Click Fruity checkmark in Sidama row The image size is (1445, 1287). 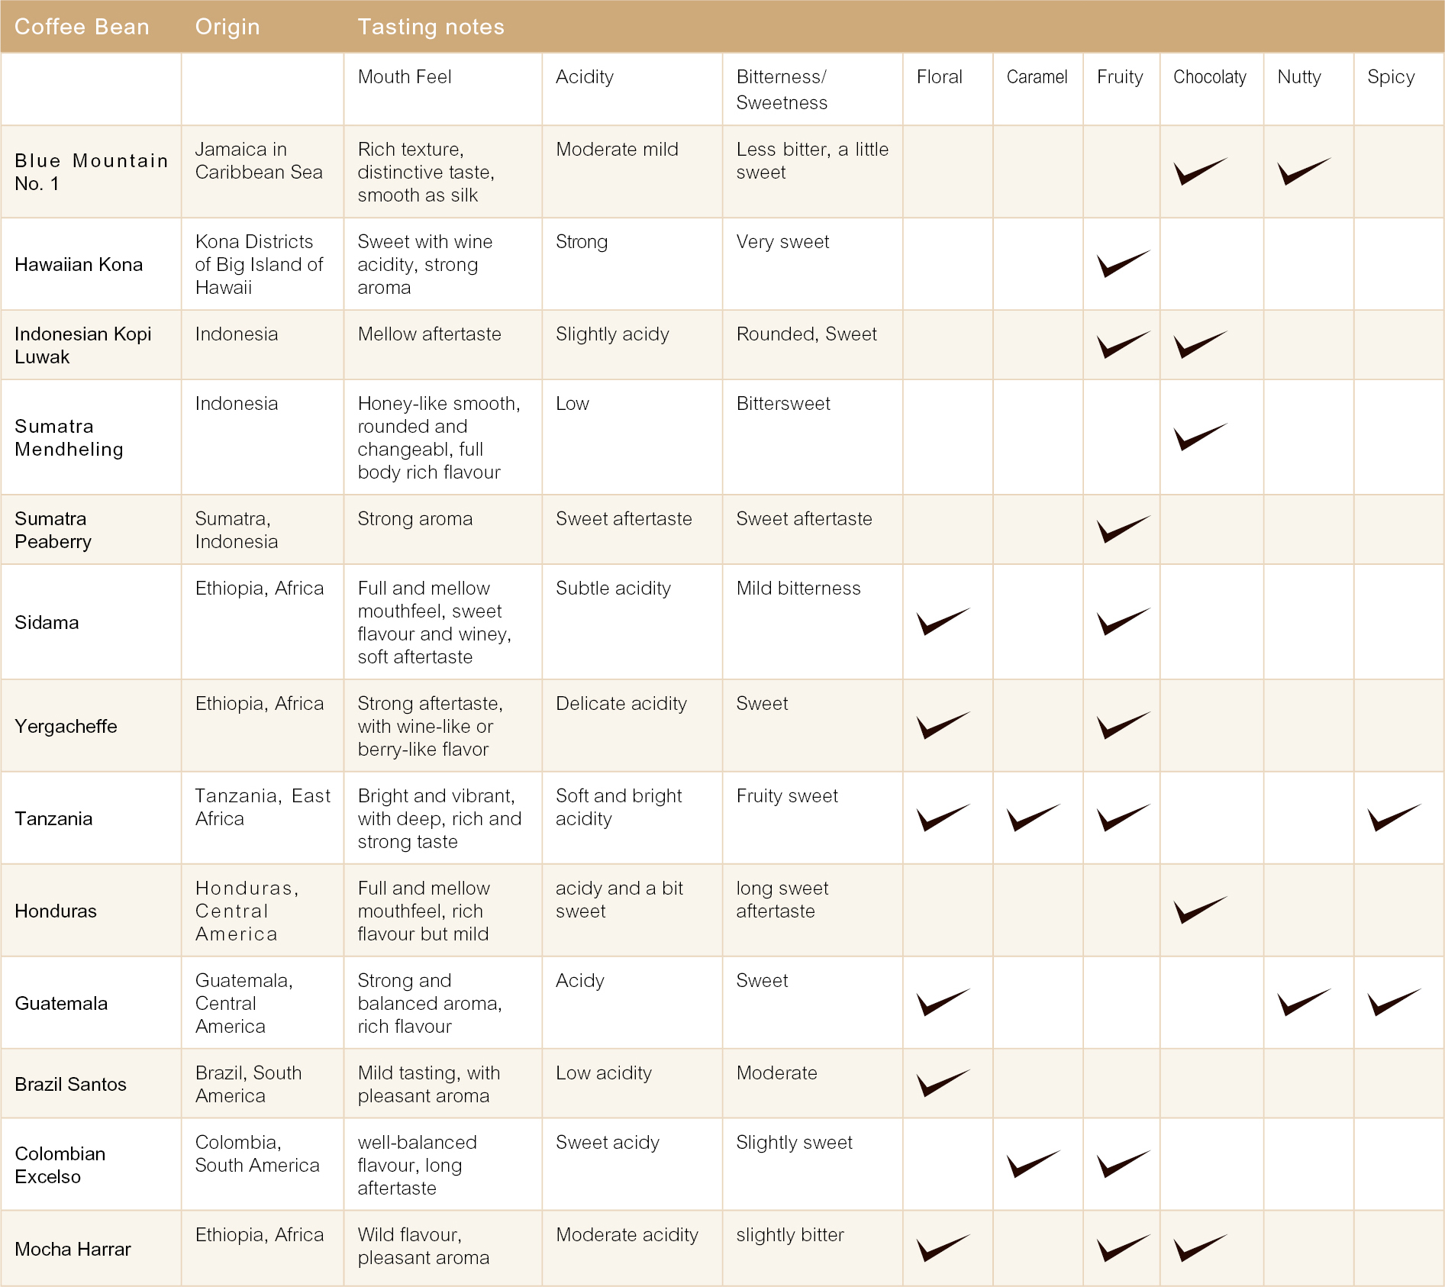[1123, 622]
